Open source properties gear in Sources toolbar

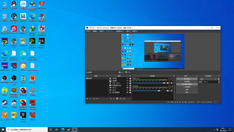point(117,99)
